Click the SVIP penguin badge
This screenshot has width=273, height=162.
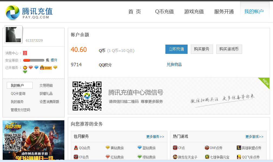[x=46, y=67]
